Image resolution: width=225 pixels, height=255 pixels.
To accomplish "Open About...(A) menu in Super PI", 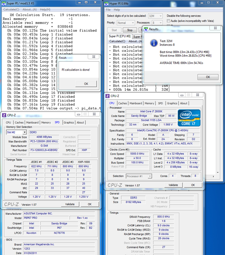I will tap(30, 9).
